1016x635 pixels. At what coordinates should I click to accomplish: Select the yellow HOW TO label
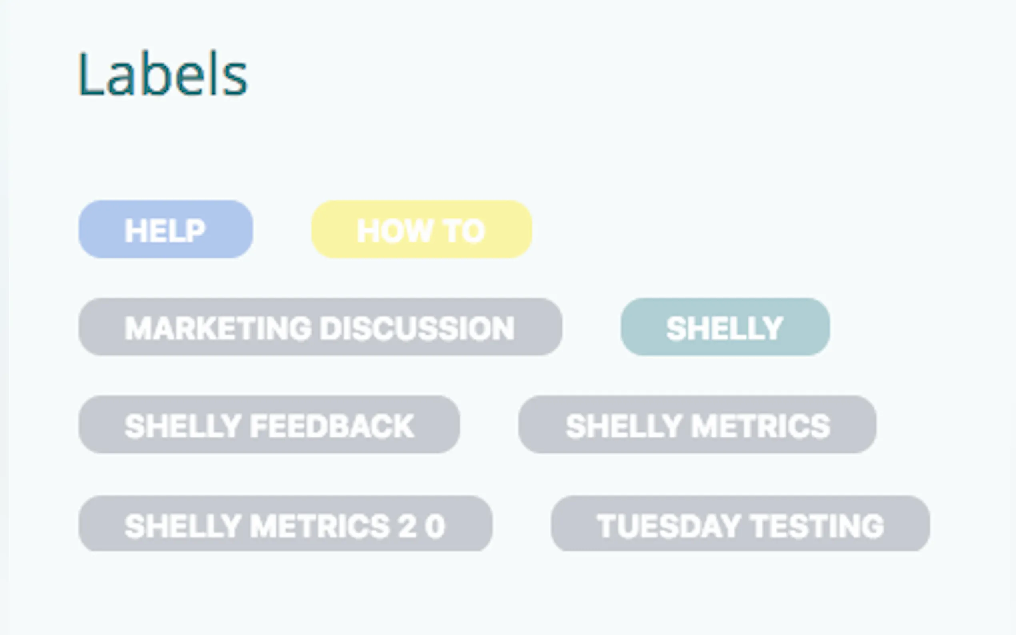click(421, 229)
